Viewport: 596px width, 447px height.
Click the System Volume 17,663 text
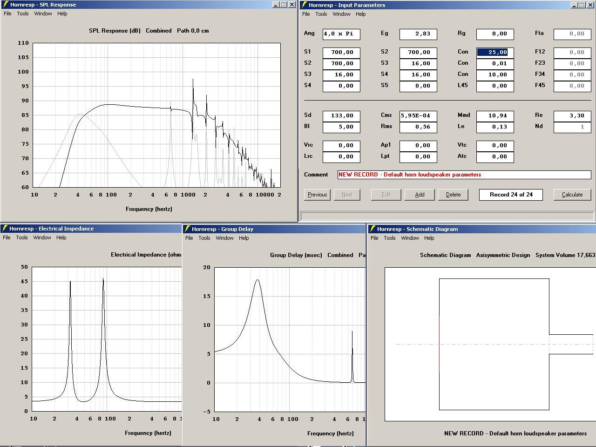[565, 255]
